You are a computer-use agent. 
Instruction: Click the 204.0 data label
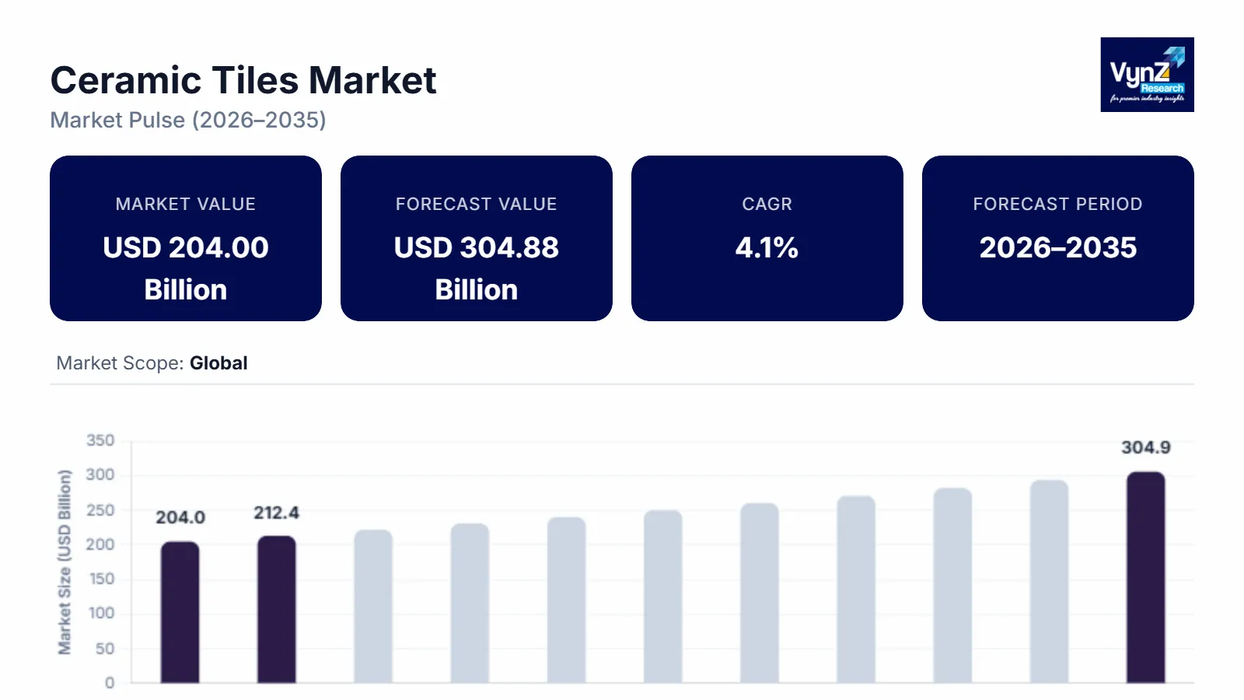[180, 518]
